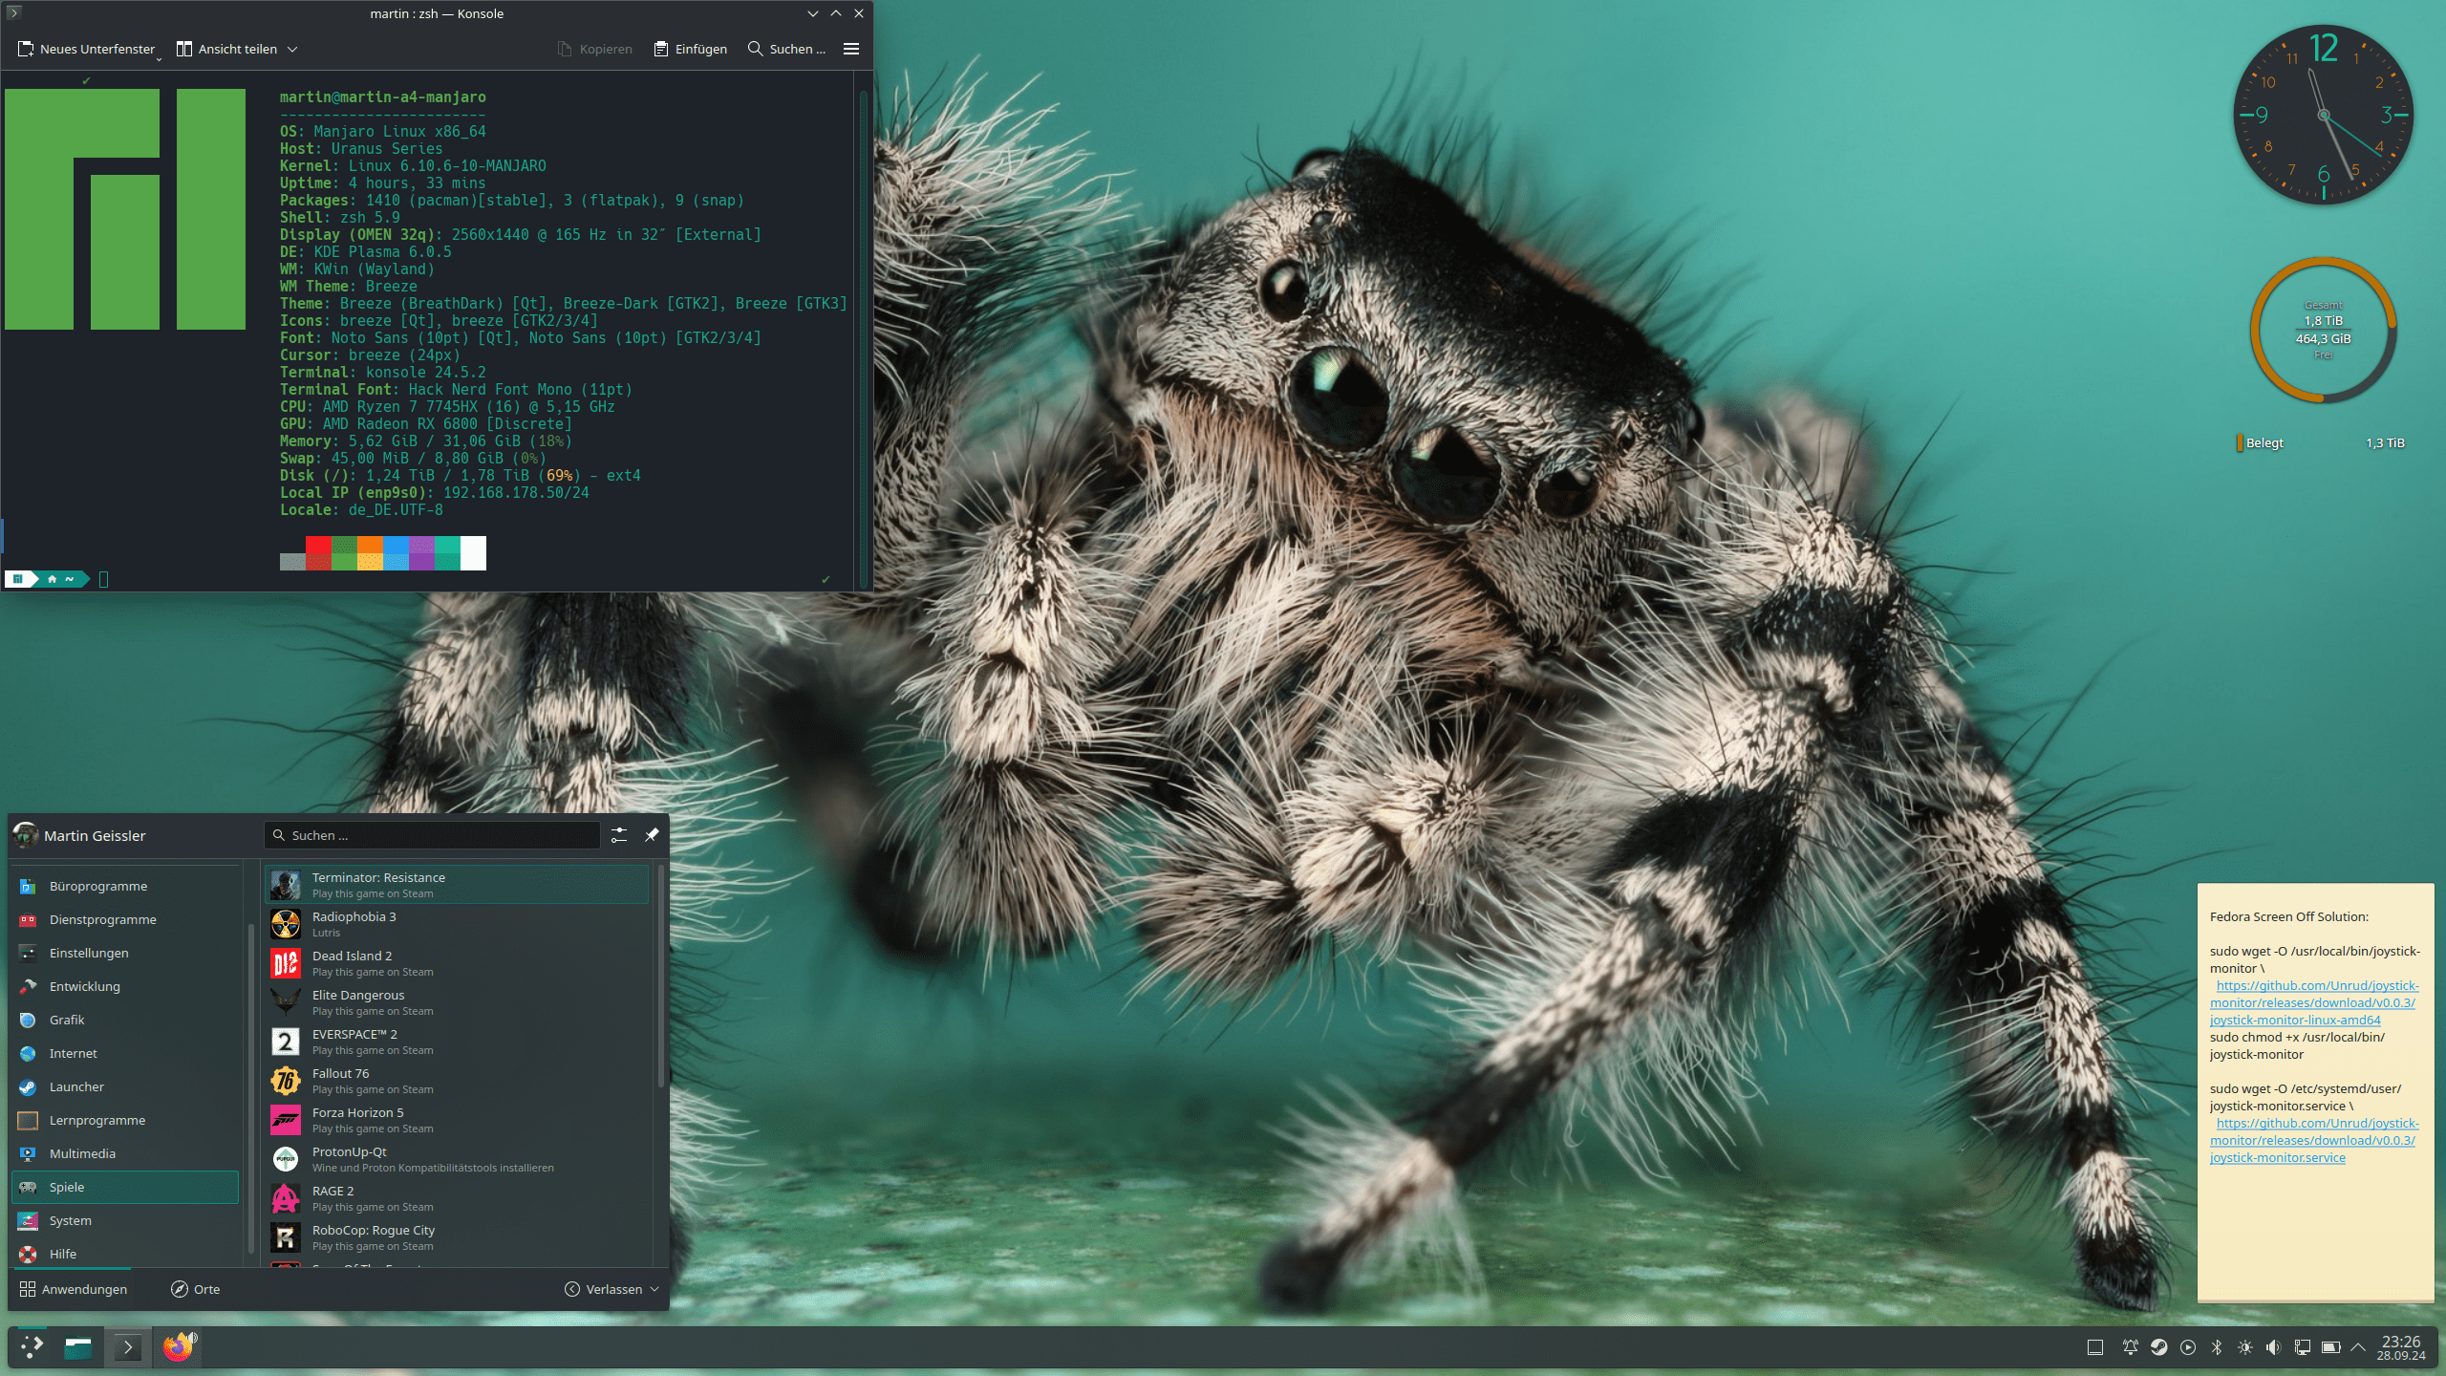The image size is (2446, 1376).
Task: Open wired network tray icon
Action: (2302, 1347)
